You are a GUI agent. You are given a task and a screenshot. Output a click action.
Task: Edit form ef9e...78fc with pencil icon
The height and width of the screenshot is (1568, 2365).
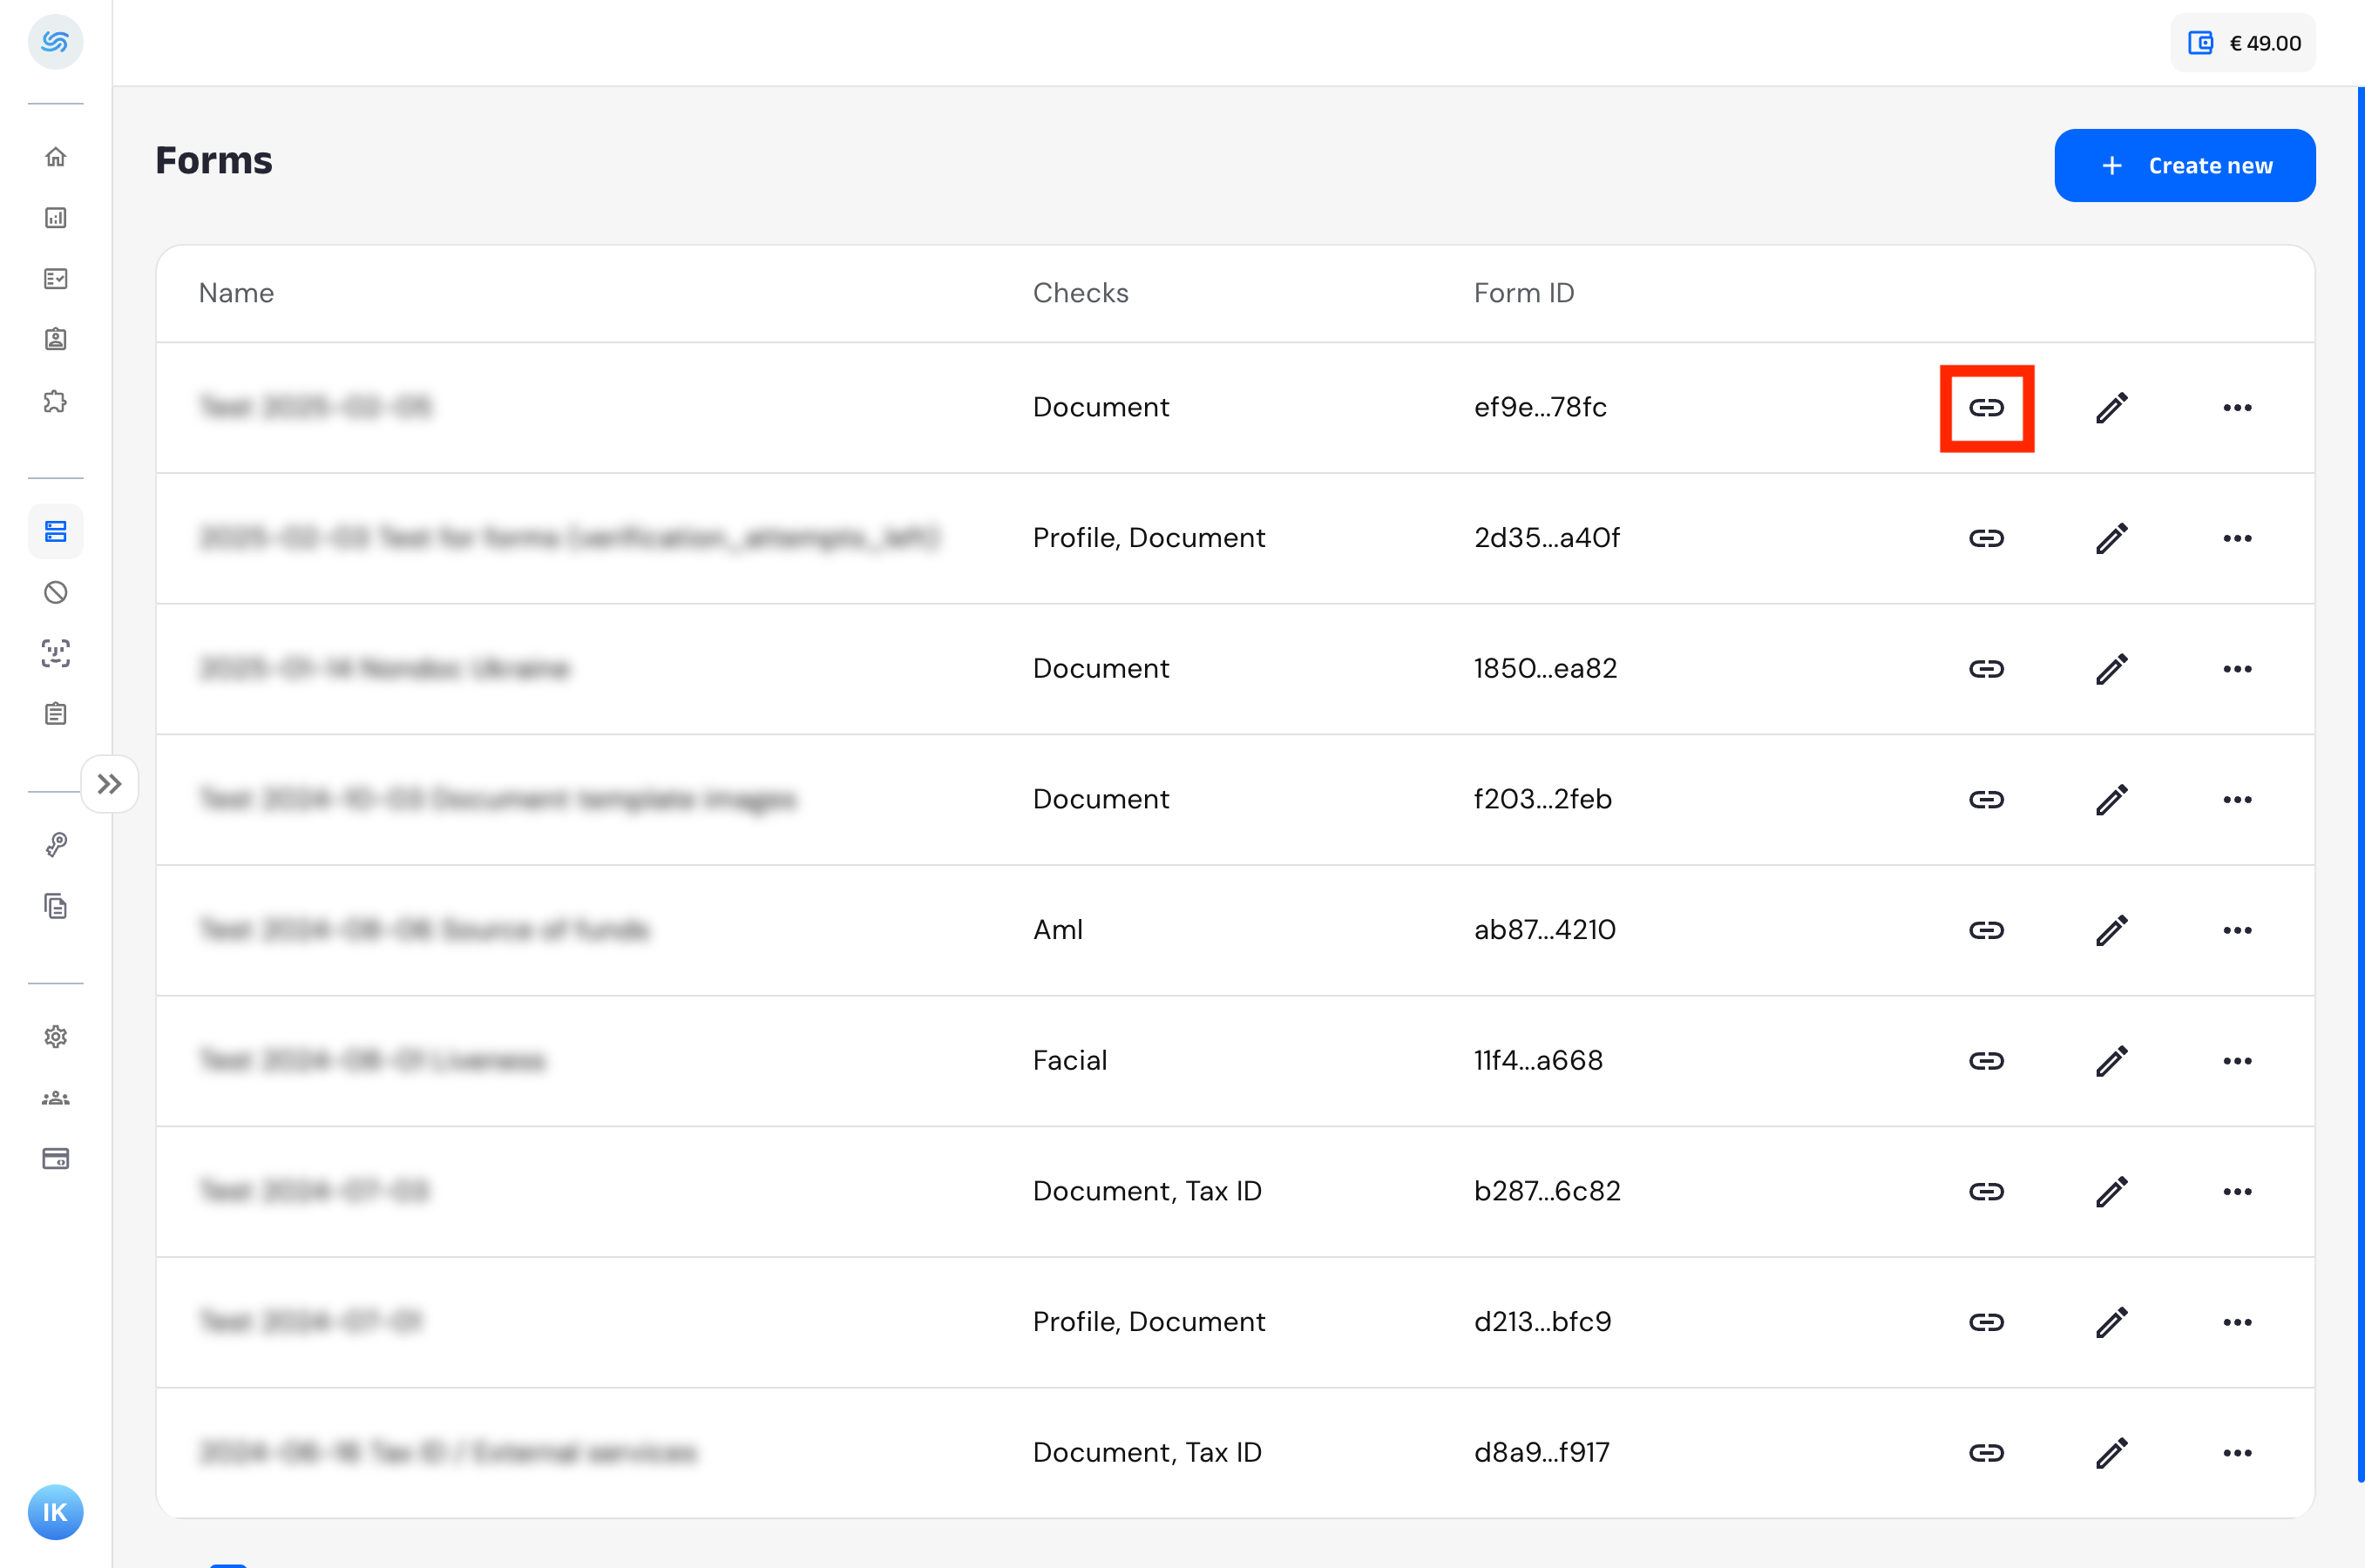[2112, 408]
